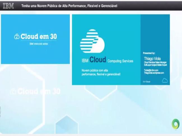Click the IBM logo in header
This screenshot has width=182, height=136.
coord(8,6)
